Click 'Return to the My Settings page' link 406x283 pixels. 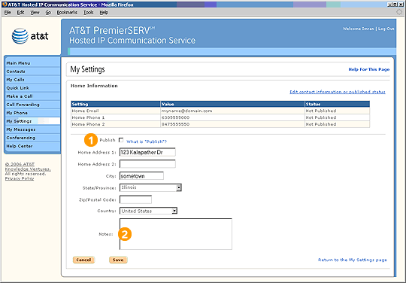coord(353,260)
